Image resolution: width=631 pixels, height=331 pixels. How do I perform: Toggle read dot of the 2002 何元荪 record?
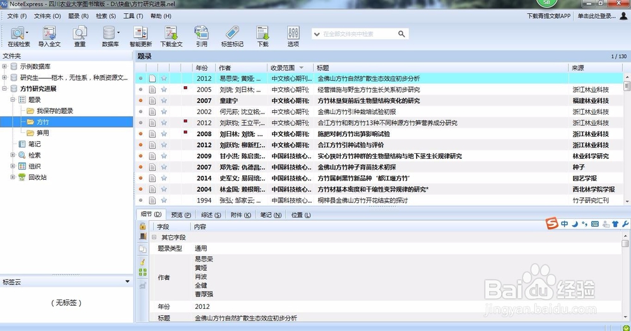pyautogui.click(x=141, y=112)
